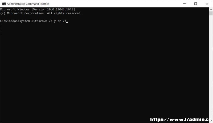Click the 'C:\Windows\system32>' prompt path
This screenshot has width=213, height=123.
pyautogui.click(x=18, y=21)
